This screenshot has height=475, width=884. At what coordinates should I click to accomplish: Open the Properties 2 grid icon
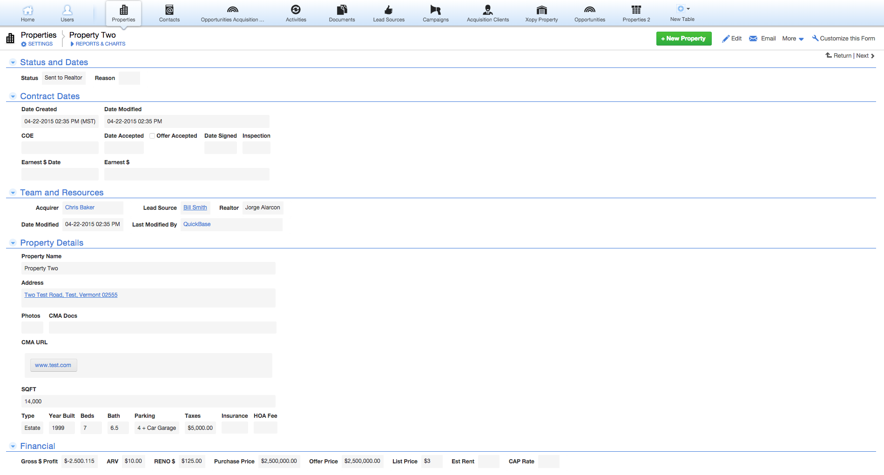tap(636, 10)
